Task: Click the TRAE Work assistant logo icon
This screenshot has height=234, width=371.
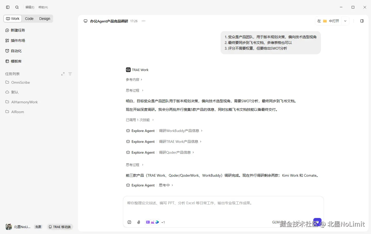Action: click(x=128, y=70)
